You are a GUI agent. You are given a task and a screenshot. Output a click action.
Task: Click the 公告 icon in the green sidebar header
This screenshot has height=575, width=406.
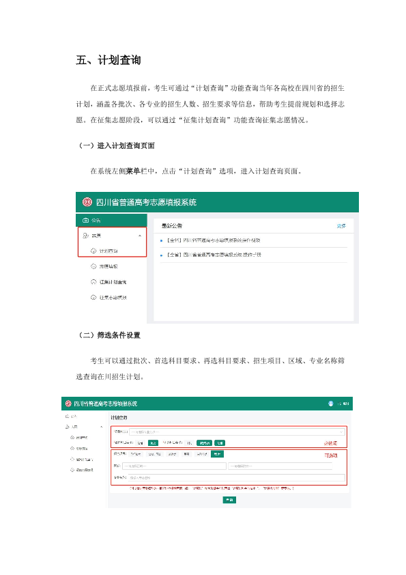[x=86, y=221]
